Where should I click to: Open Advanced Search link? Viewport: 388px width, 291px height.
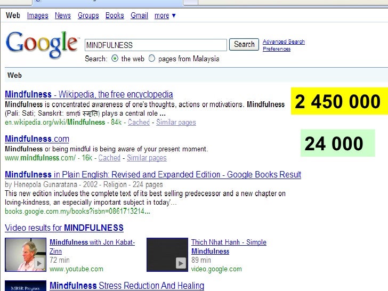(284, 42)
